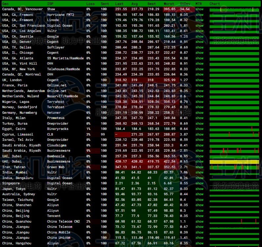Click the Best column header

click(152, 4)
